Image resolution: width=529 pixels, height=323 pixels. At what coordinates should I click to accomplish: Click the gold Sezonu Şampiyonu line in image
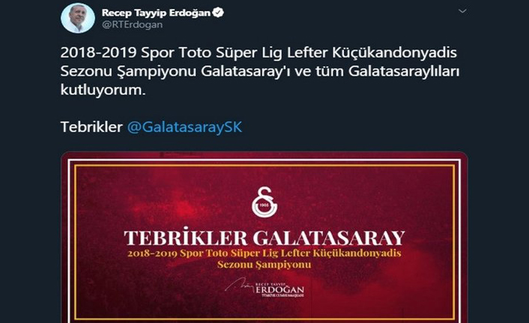point(264,265)
